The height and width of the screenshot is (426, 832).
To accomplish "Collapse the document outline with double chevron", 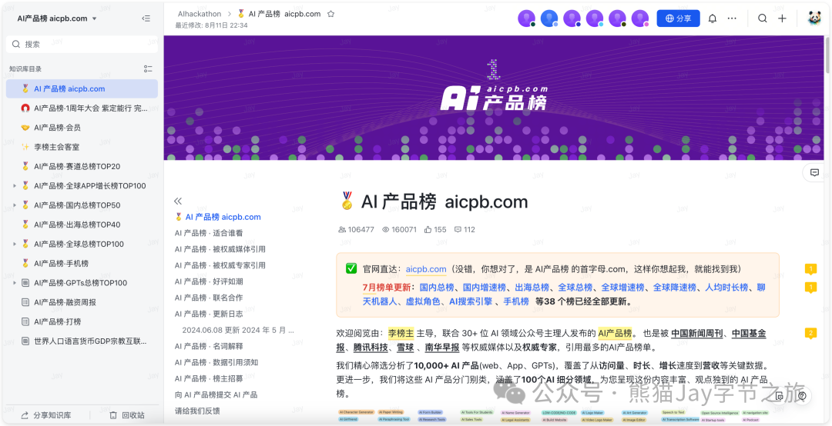I will (178, 201).
